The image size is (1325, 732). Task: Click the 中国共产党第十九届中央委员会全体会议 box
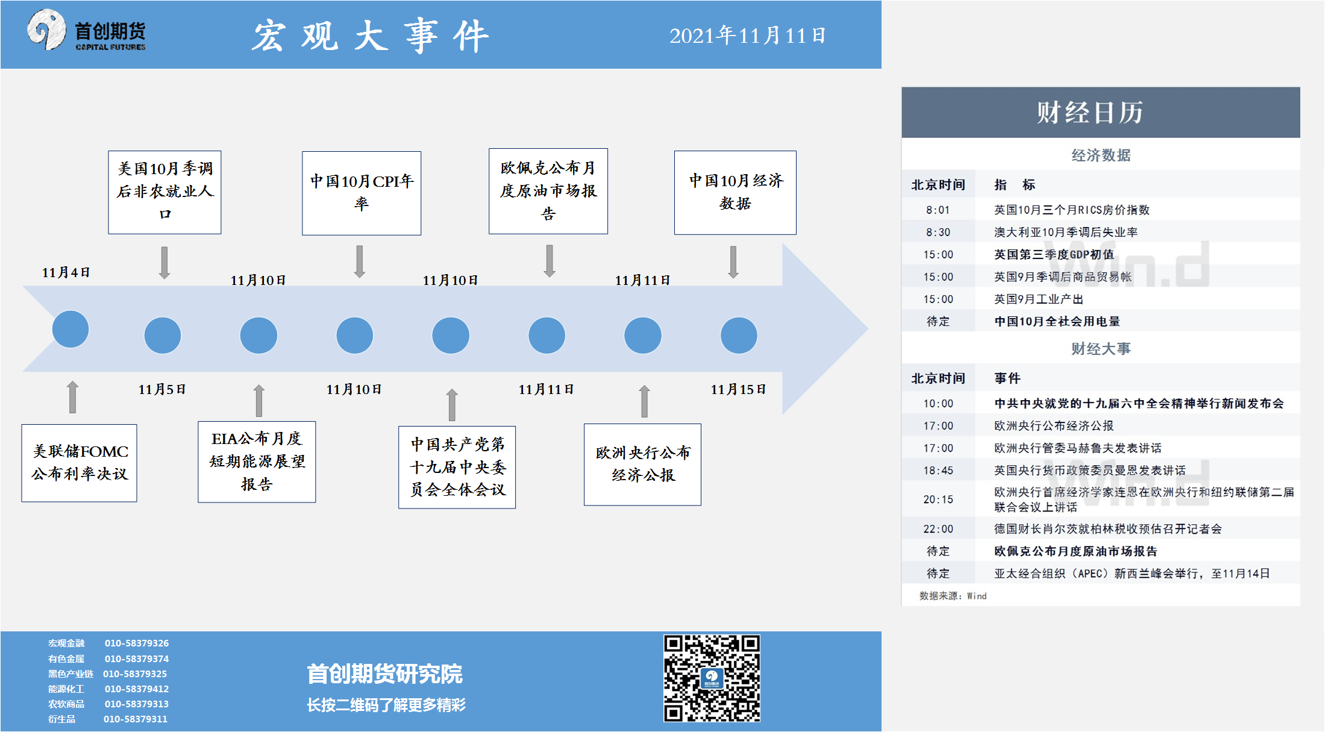click(x=457, y=467)
